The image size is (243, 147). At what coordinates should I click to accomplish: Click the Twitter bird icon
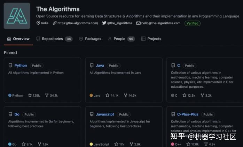point(104,23)
